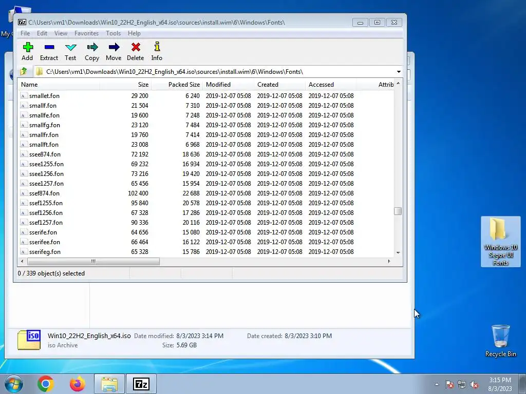The width and height of the screenshot is (526, 394).
Task: Open the Help menu
Action: 134,33
